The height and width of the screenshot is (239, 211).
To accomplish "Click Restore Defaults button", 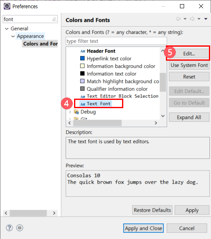I will click(152, 210).
